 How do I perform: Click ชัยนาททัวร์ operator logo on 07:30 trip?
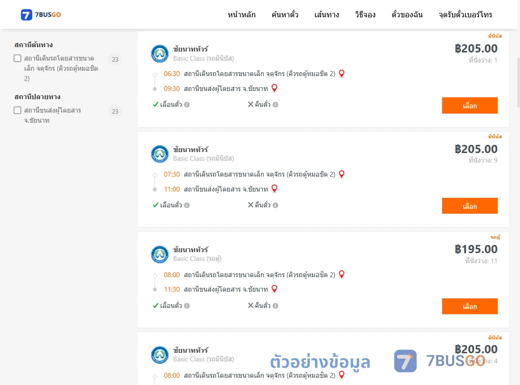pyautogui.click(x=160, y=154)
